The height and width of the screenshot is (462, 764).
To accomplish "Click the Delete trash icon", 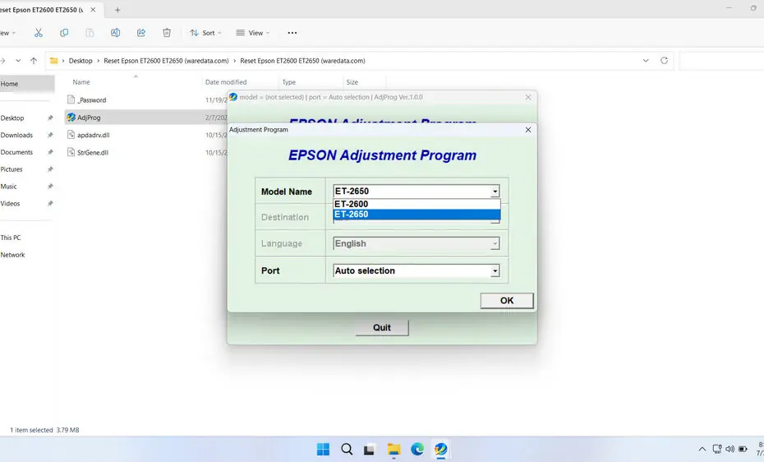I will click(x=167, y=33).
